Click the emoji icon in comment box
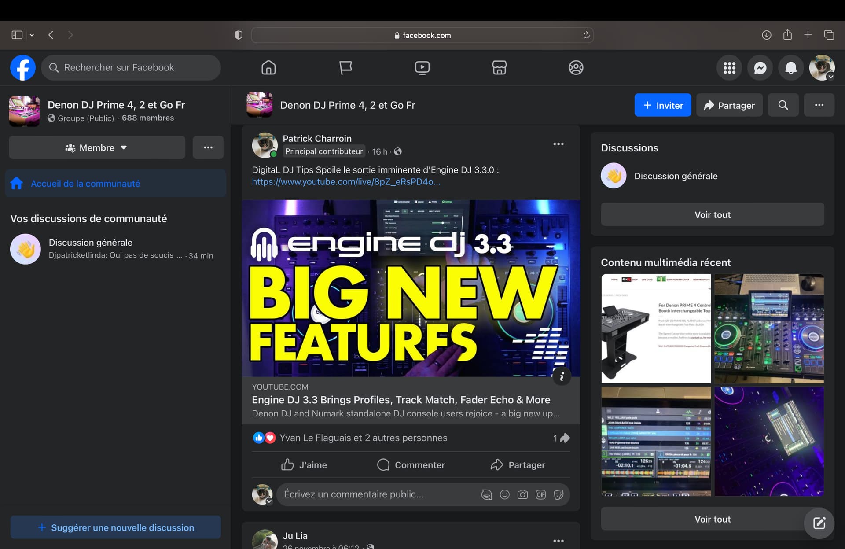The height and width of the screenshot is (549, 845). tap(504, 494)
